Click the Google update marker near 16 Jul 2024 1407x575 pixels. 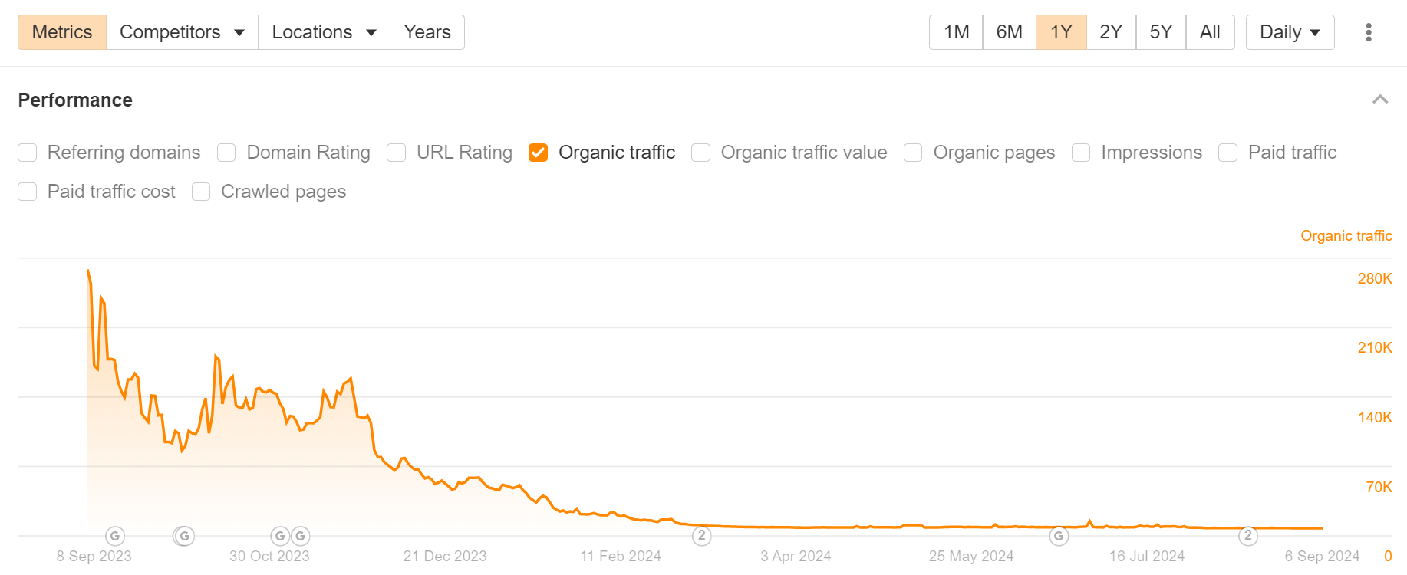pos(1059,536)
